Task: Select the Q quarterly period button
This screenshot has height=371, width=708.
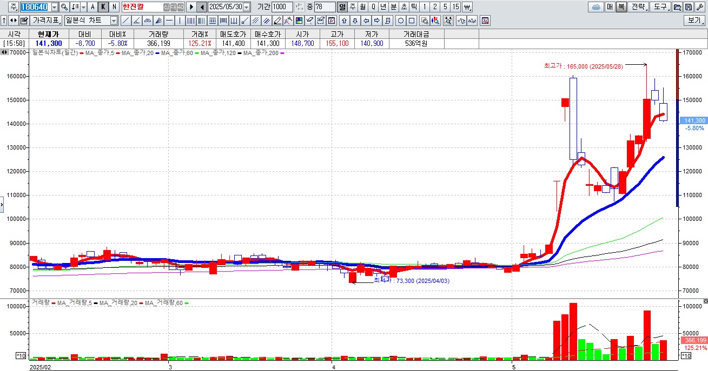Action: point(373,7)
